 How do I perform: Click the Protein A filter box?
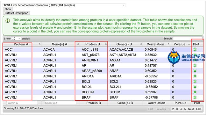(x=22, y=103)
